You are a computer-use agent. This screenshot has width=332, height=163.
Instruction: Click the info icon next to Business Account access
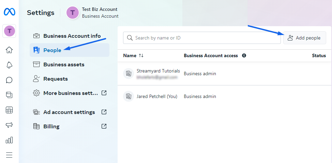pos(244,55)
